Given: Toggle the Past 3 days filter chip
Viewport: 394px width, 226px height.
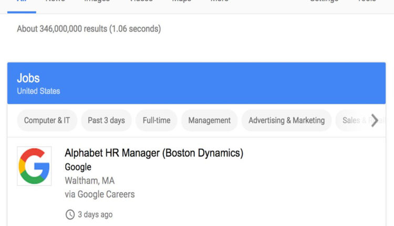Looking at the screenshot, I should click(x=106, y=120).
